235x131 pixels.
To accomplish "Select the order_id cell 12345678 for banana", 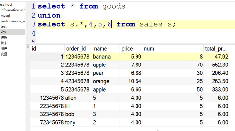I will [78, 57].
